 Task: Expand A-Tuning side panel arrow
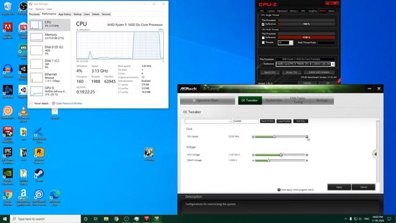pyautogui.click(x=376, y=154)
